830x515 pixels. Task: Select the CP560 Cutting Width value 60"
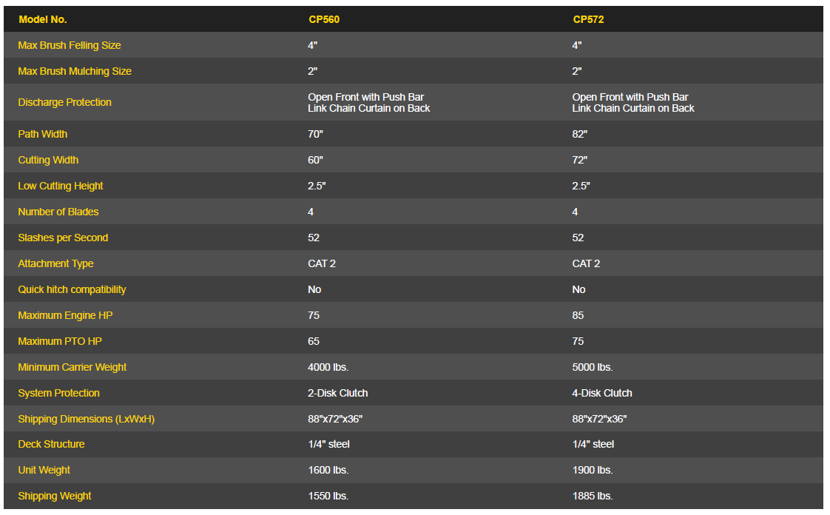tap(316, 160)
